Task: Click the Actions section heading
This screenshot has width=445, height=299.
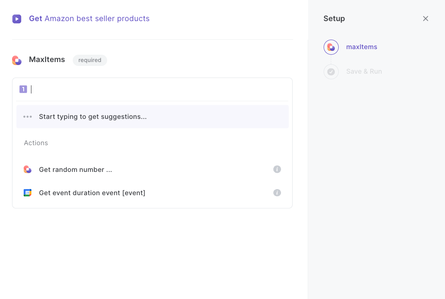Action: coord(36,143)
